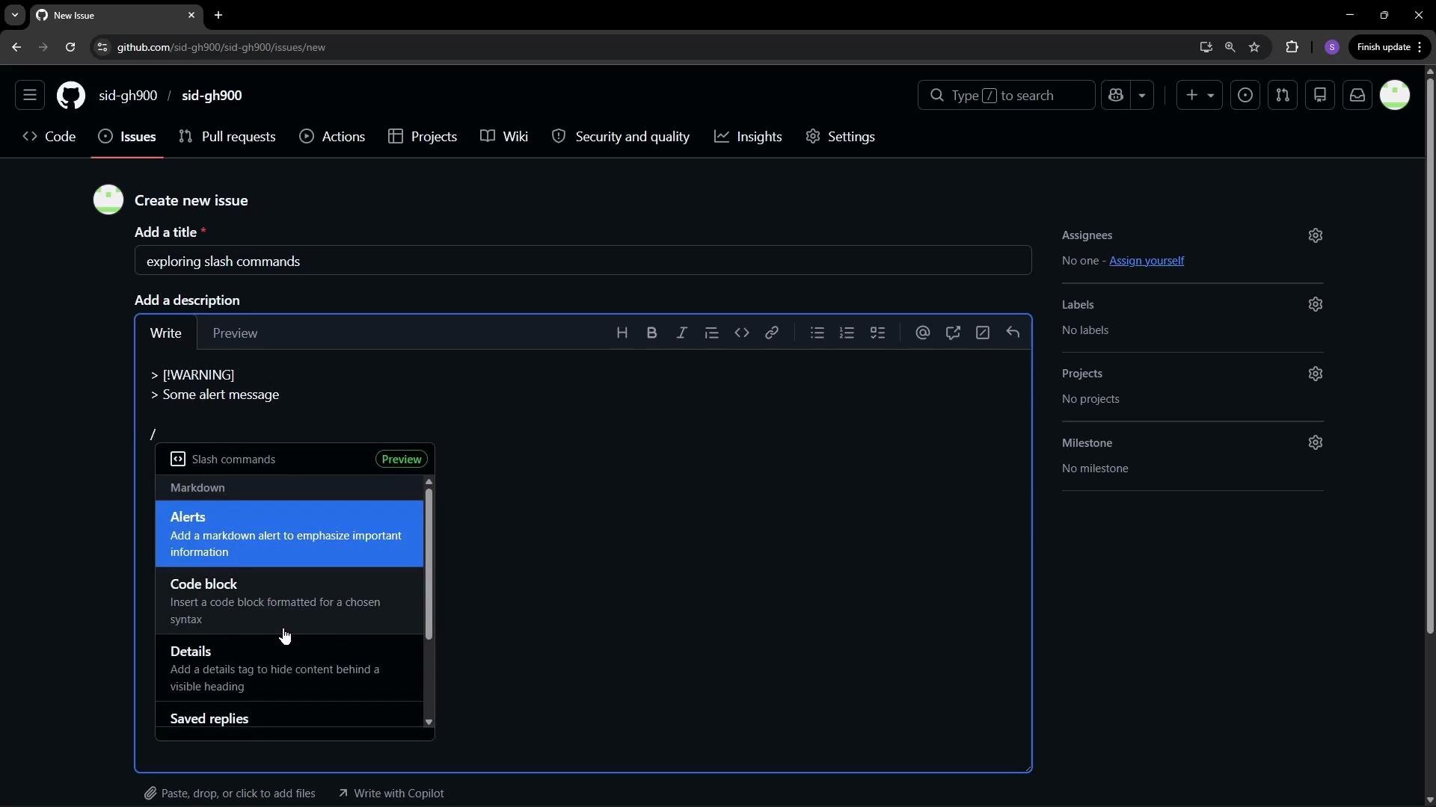Apply italic formatting icon

(681, 333)
